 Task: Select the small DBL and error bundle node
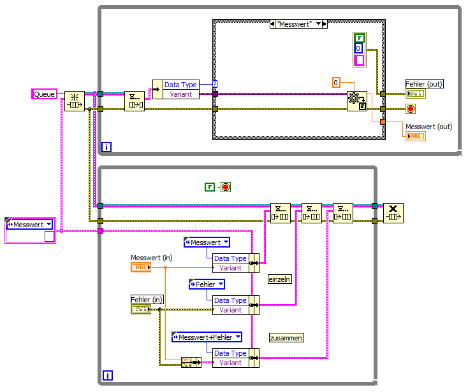[191, 362]
